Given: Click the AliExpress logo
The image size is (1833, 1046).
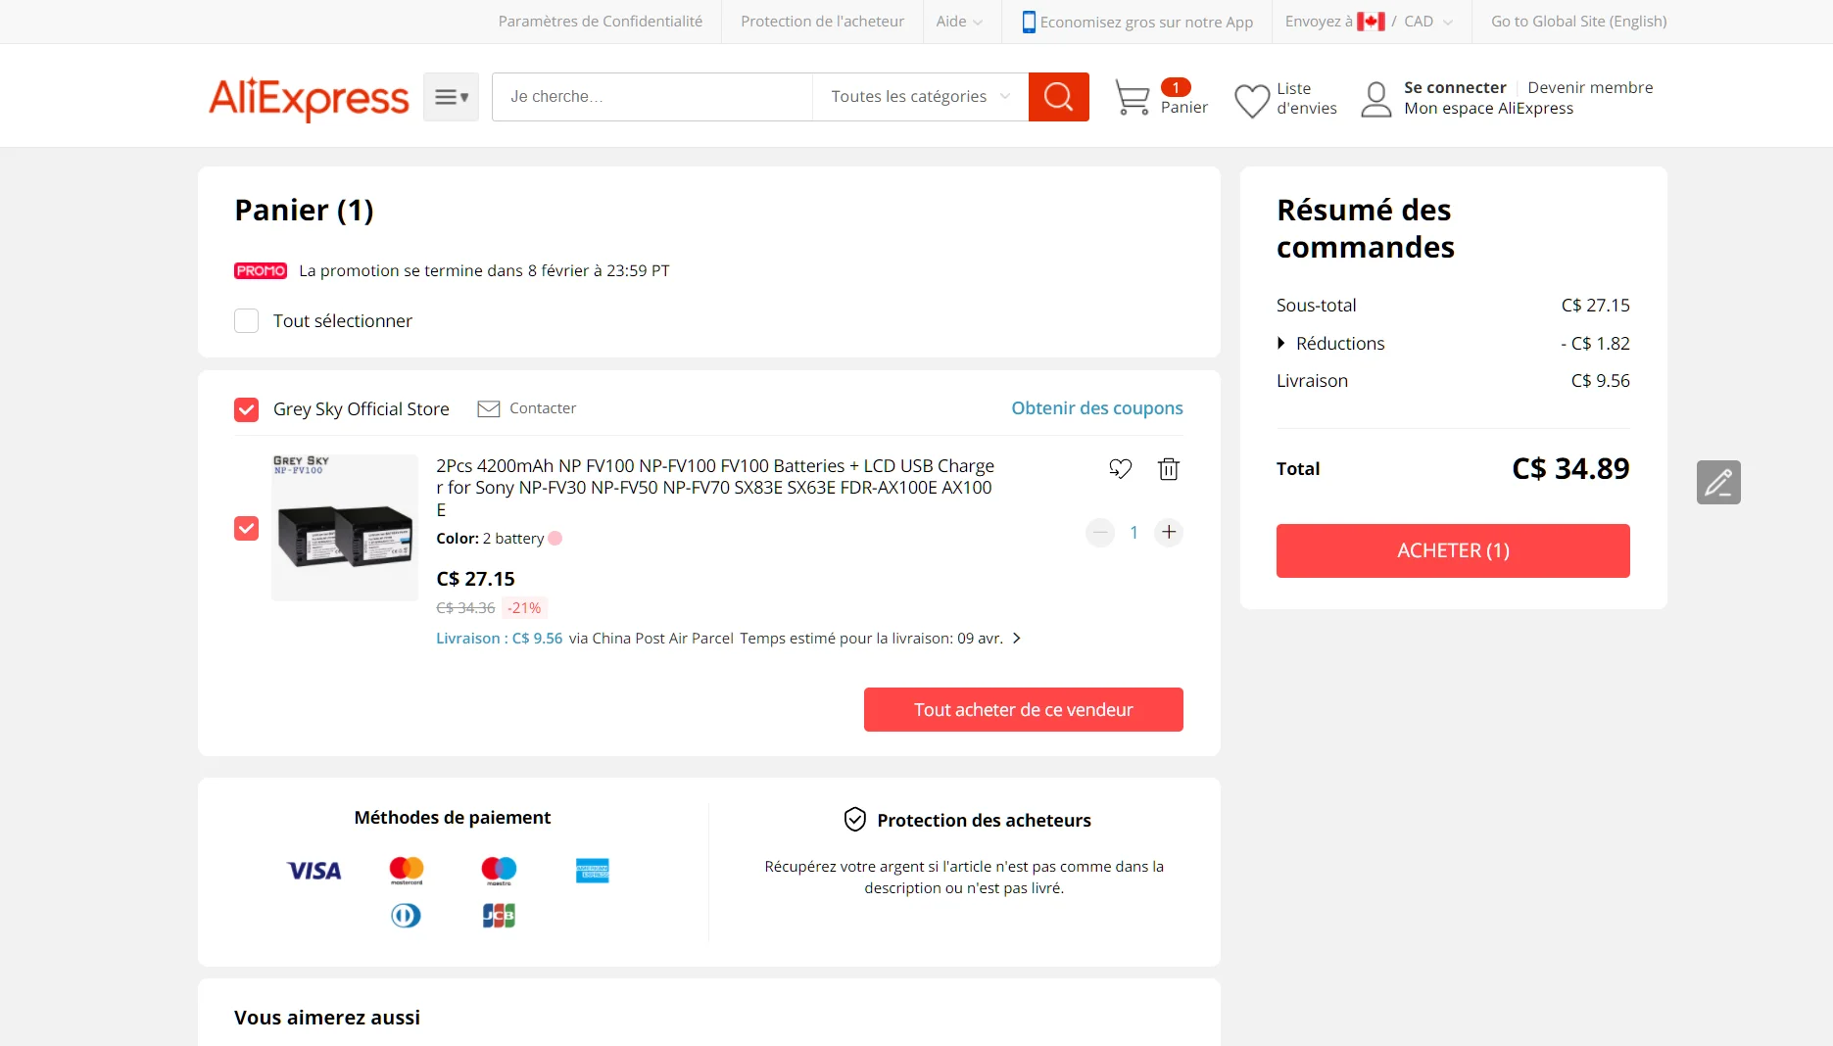Looking at the screenshot, I should click(x=309, y=98).
